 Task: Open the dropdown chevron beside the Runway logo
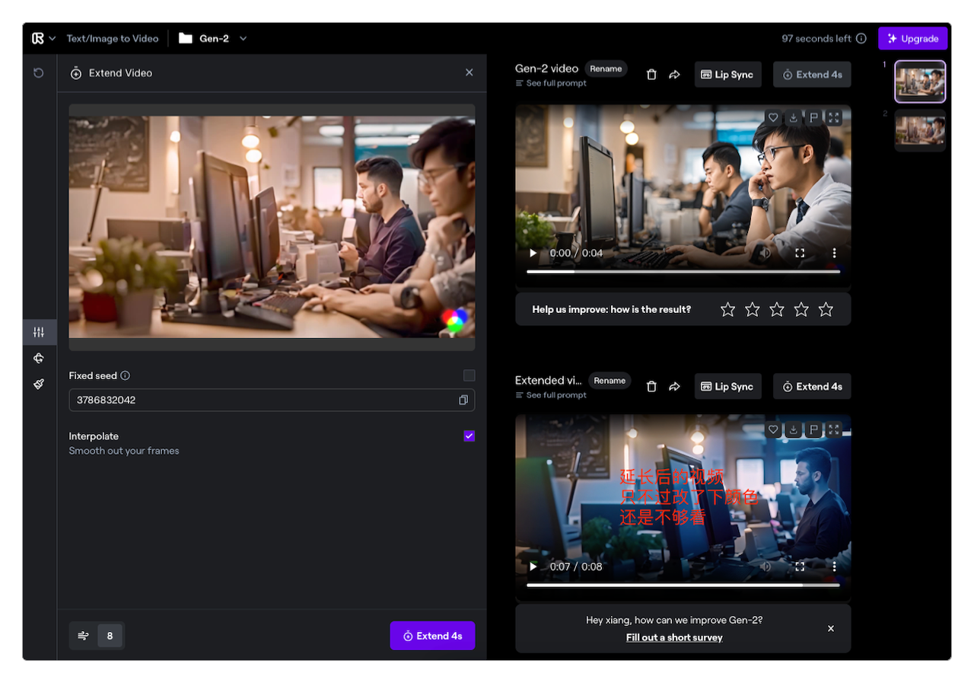click(52, 39)
